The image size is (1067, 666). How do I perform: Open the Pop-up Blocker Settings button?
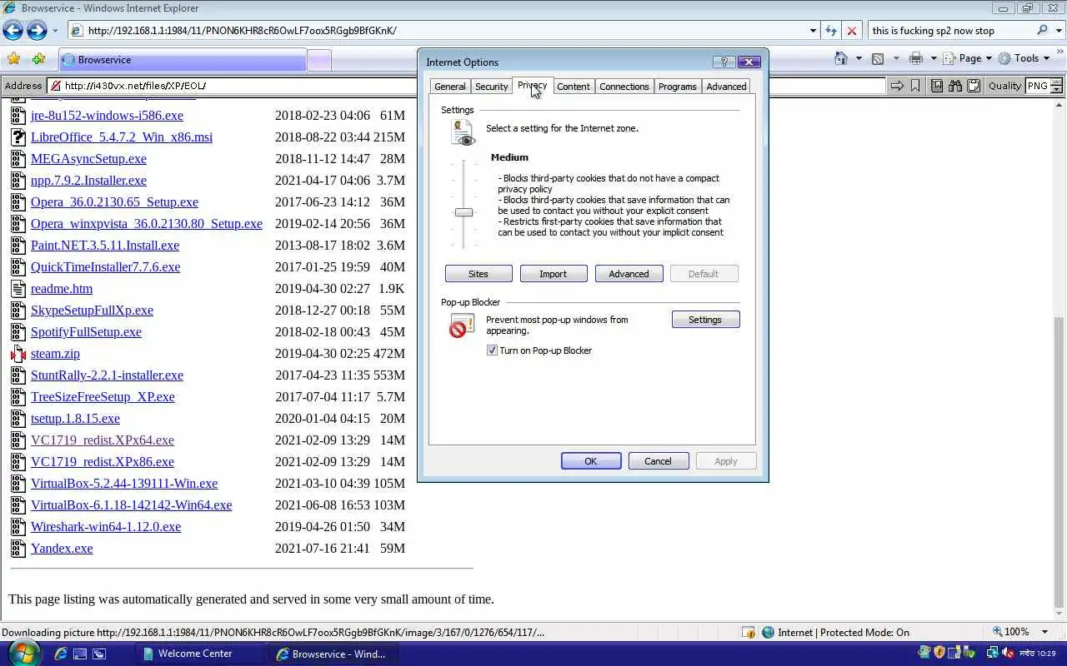pos(705,320)
